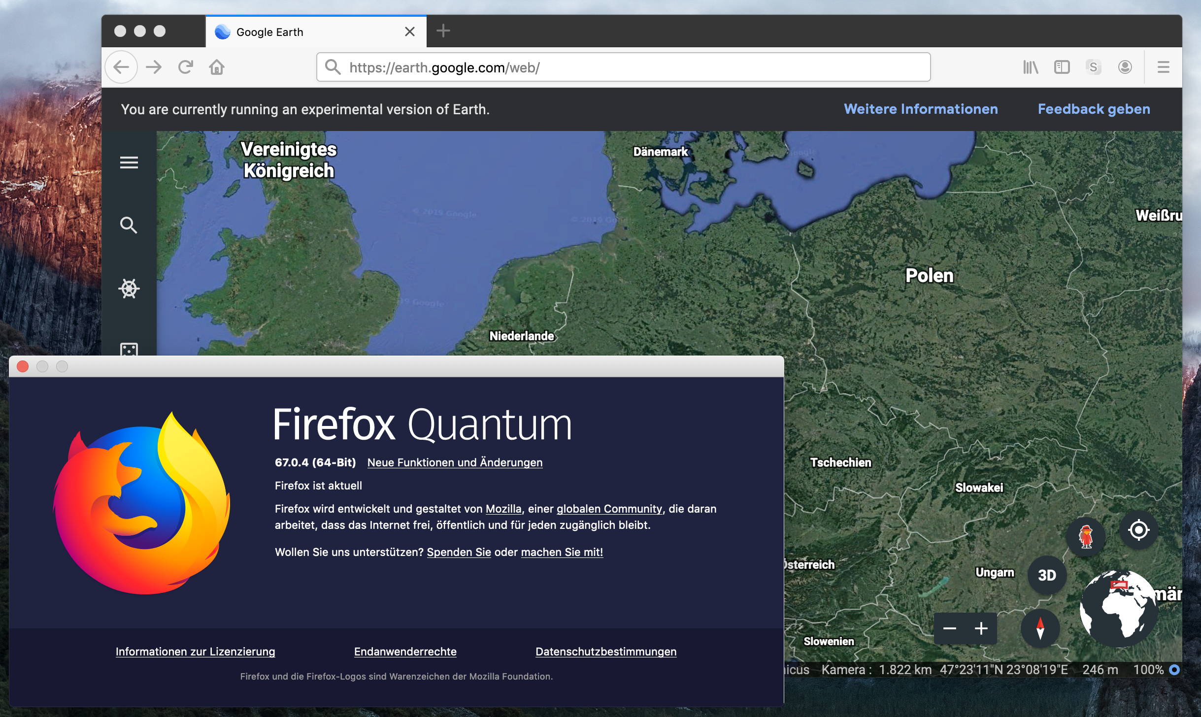Toggle the 3D view button
Screen dimensions: 1201x717
1047,575
